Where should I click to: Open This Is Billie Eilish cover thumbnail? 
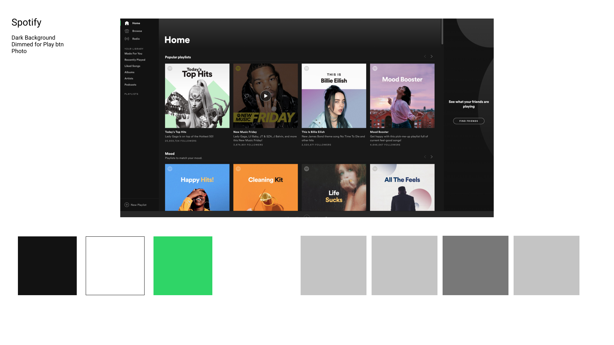[x=334, y=96]
